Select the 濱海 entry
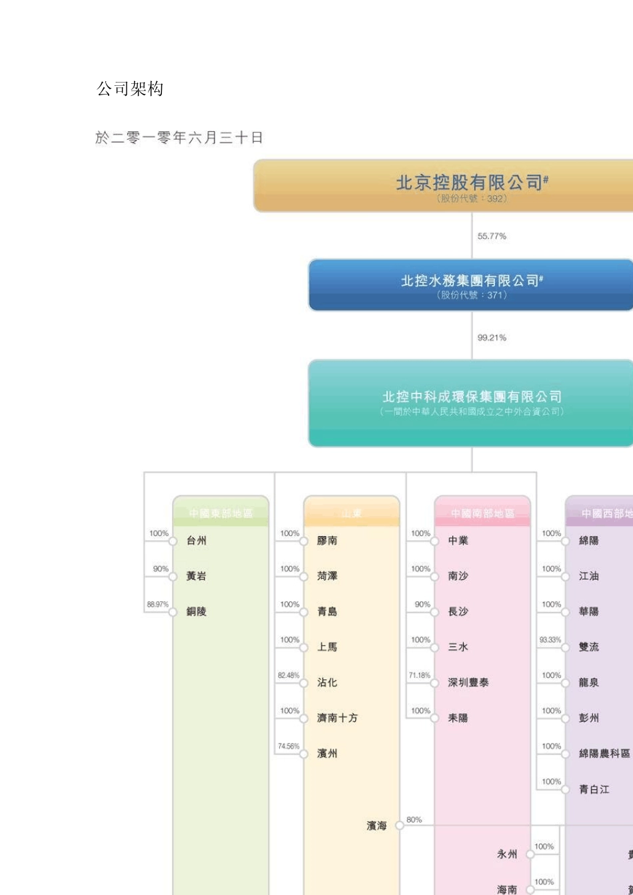The image size is (633, 895). tap(376, 826)
